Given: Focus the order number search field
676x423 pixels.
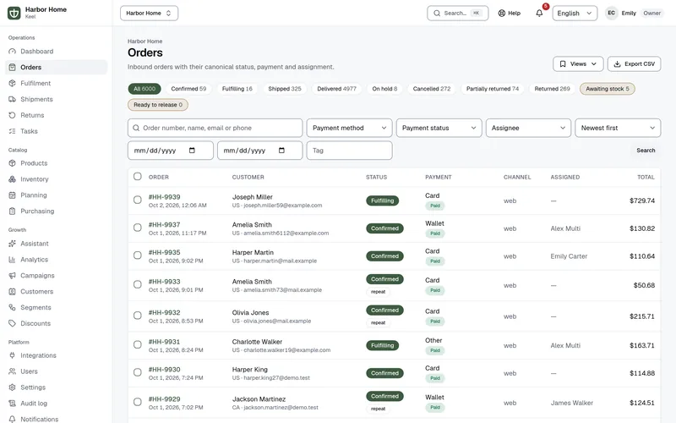Looking at the screenshot, I should 215,128.
